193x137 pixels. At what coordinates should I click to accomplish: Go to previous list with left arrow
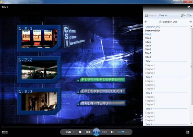pyautogui.click(x=145, y=22)
